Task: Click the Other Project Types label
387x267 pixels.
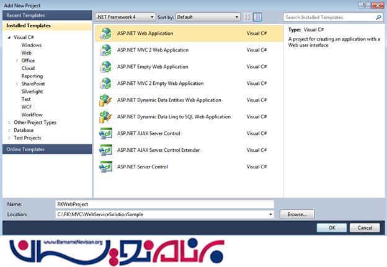Action: [x=35, y=123]
